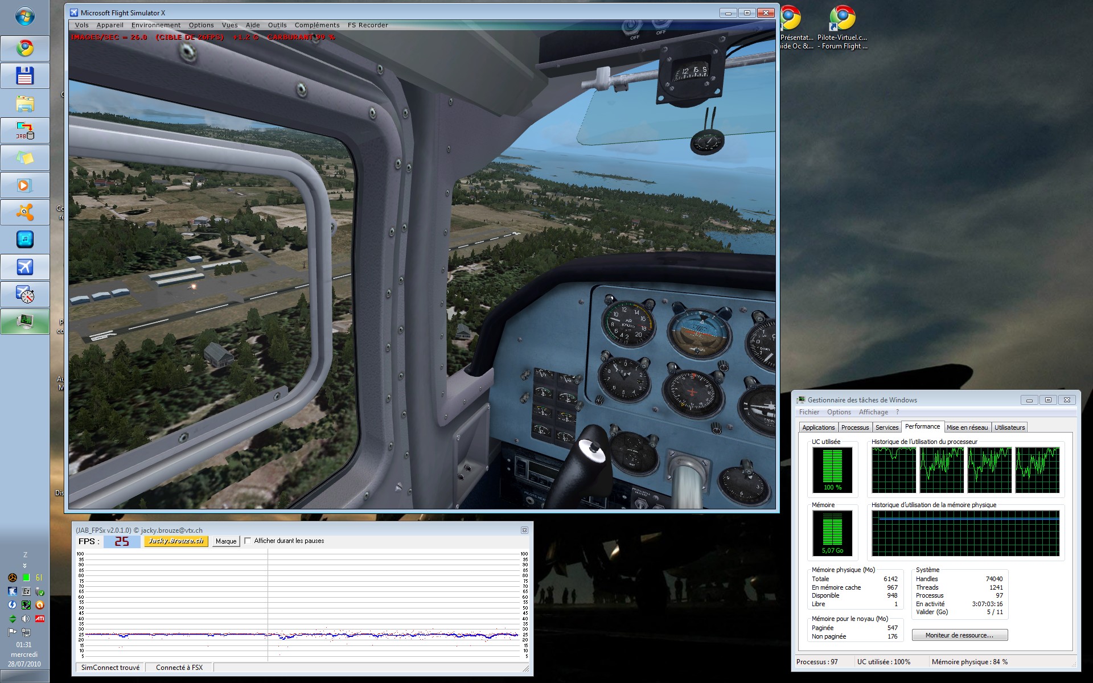Close the JAB_FPSx graph window
This screenshot has width=1093, height=683.
[524, 530]
